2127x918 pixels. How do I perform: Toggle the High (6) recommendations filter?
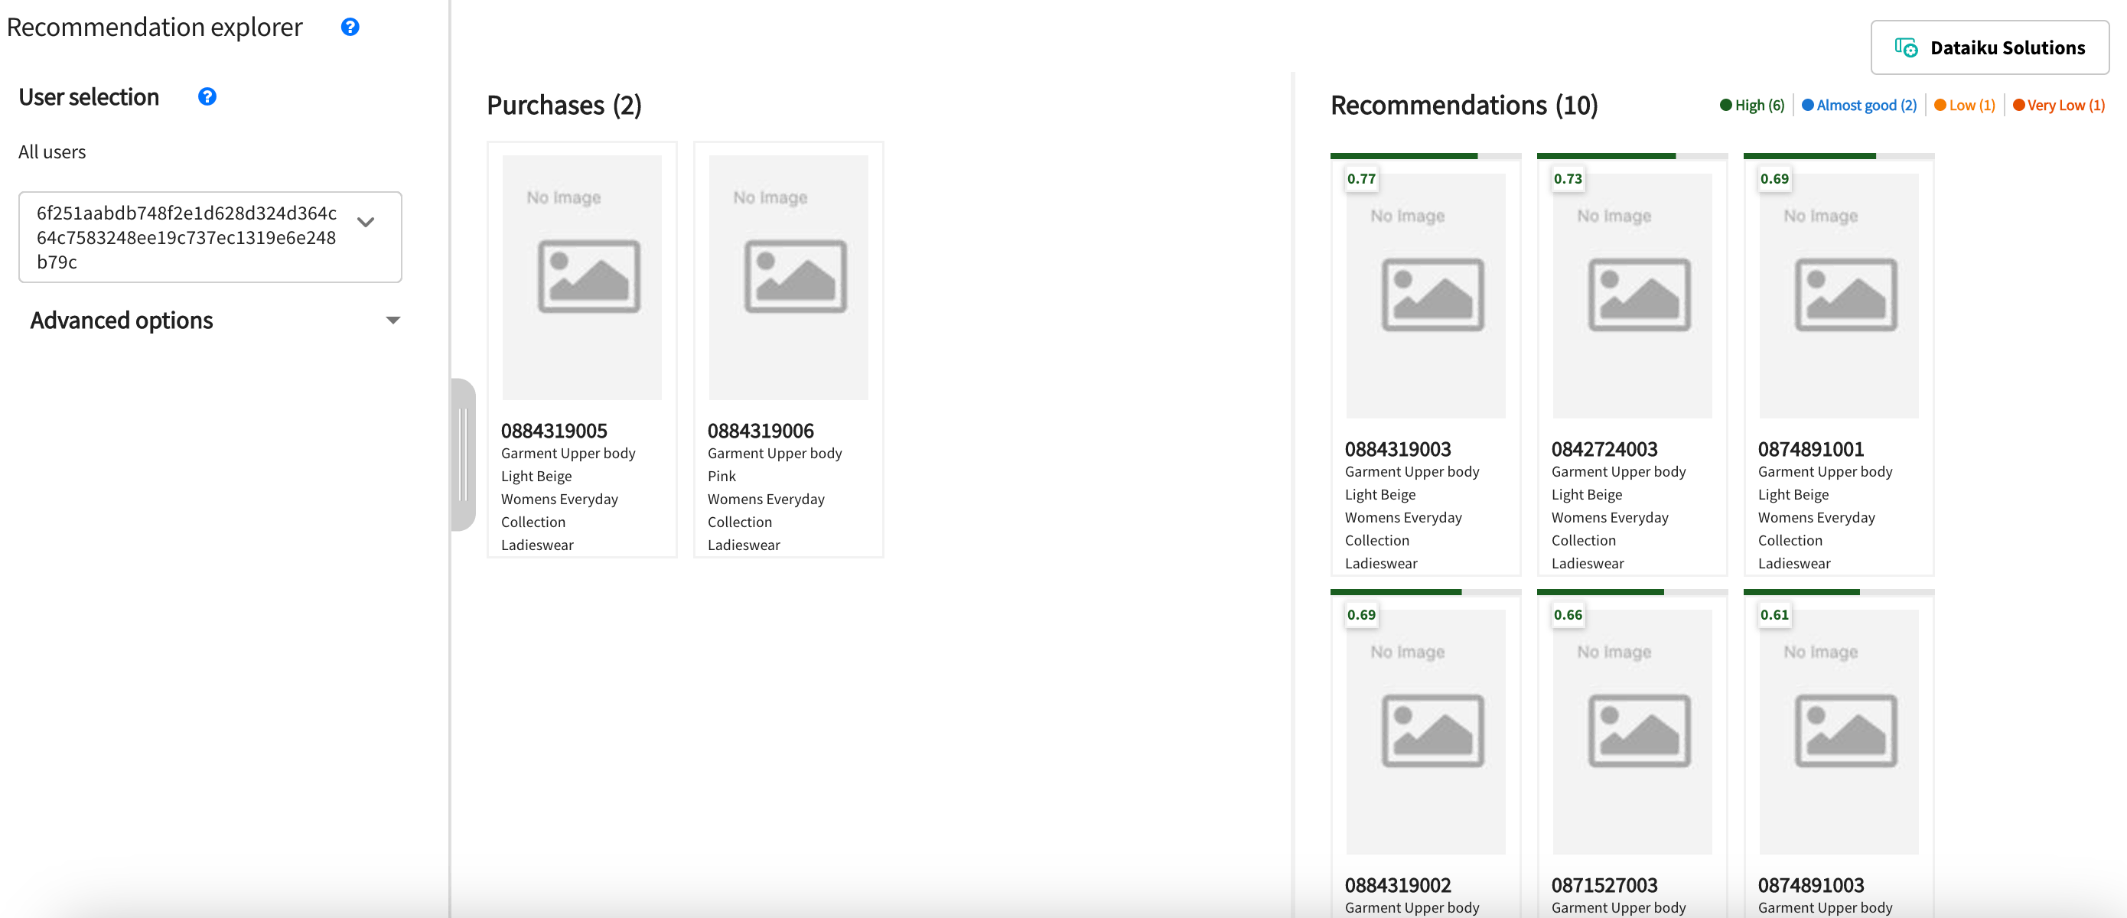[x=1751, y=105]
